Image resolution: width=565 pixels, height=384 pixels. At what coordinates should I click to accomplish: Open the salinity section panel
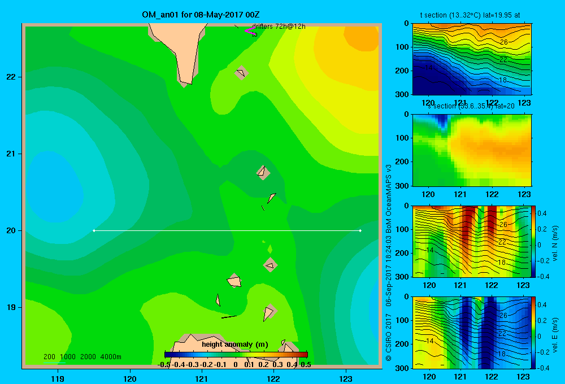pyautogui.click(x=472, y=150)
